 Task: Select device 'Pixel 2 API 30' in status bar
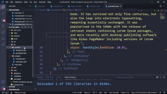tap(144, 92)
